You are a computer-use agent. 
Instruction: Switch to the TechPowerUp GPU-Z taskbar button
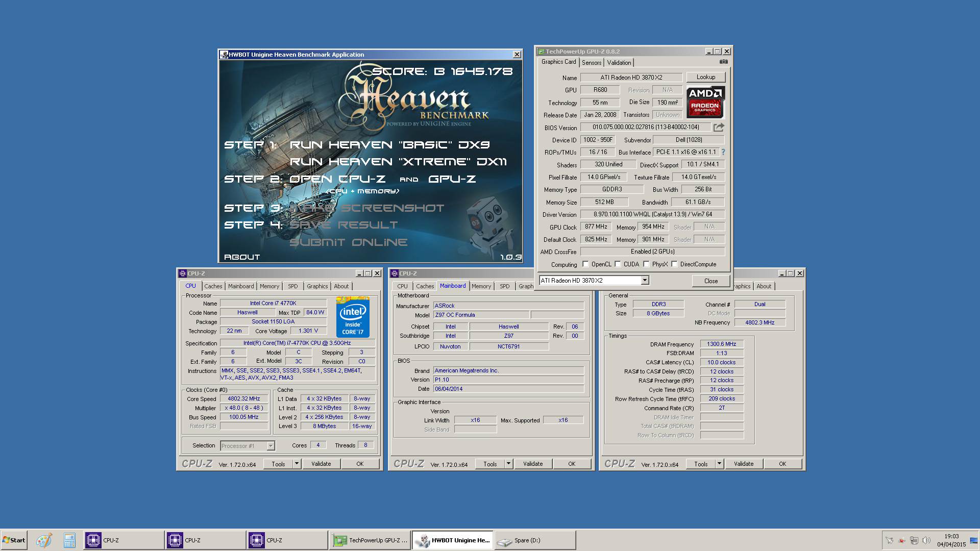370,540
